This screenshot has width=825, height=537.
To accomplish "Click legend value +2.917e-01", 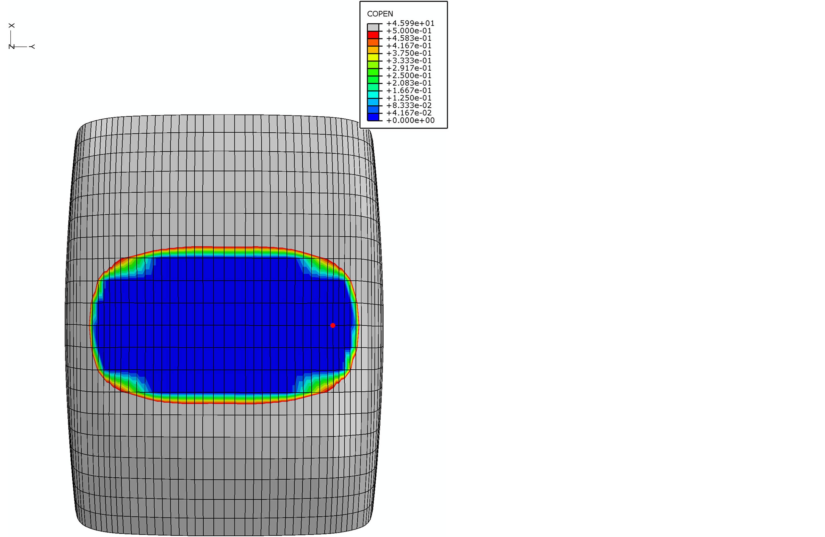I will tap(409, 68).
